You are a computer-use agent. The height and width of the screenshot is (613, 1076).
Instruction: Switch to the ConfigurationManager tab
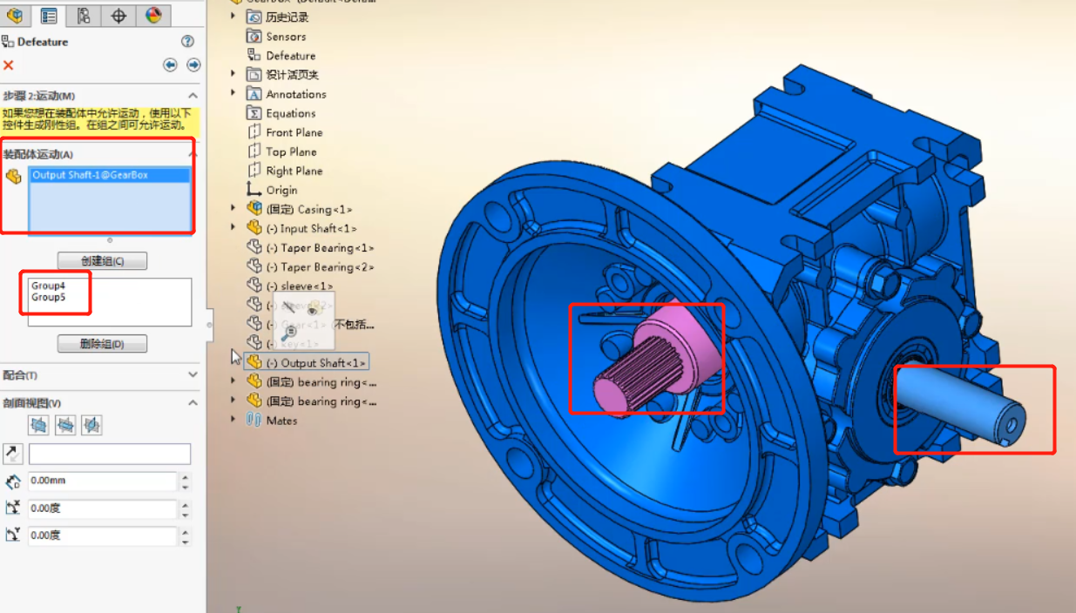point(84,15)
